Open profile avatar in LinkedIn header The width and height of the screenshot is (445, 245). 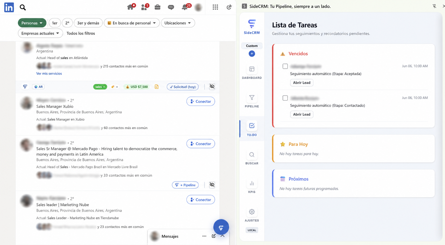[198, 7]
